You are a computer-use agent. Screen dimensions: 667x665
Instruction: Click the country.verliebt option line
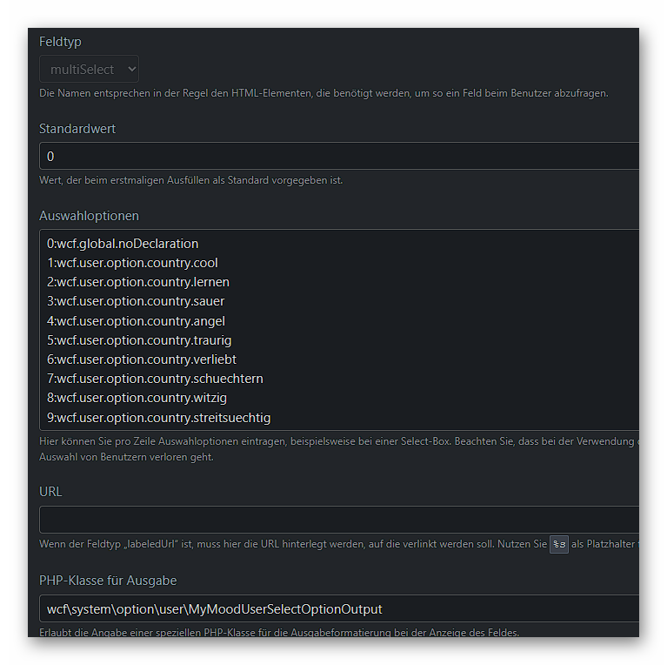coord(142,359)
